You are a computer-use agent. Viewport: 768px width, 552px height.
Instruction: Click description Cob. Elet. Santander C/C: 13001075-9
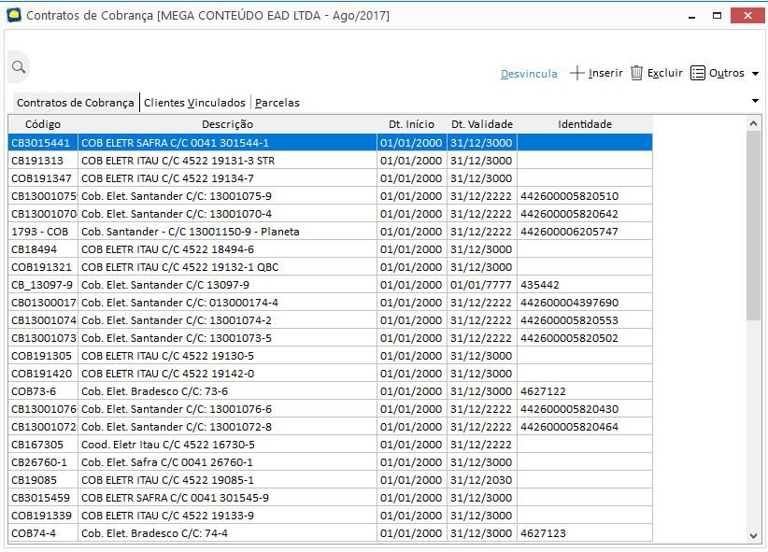pos(177,196)
